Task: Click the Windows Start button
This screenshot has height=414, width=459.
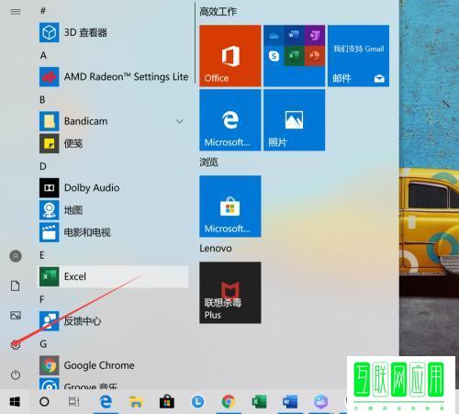Action: (x=15, y=401)
